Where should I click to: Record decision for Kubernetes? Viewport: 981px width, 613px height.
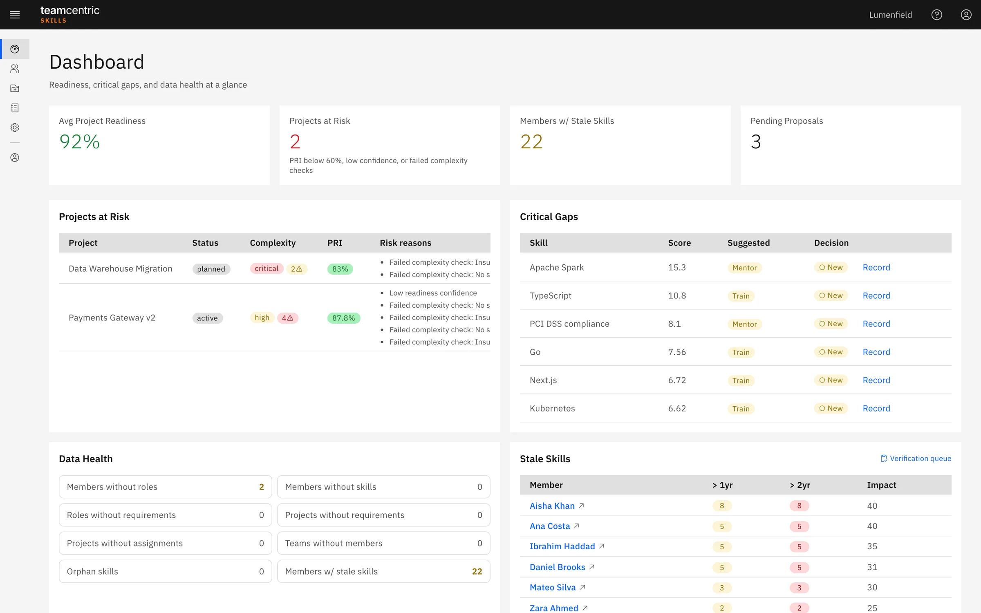[x=876, y=408]
